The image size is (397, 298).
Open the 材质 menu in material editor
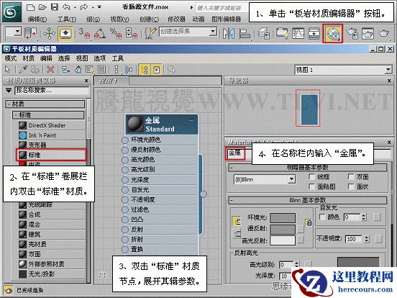point(28,58)
